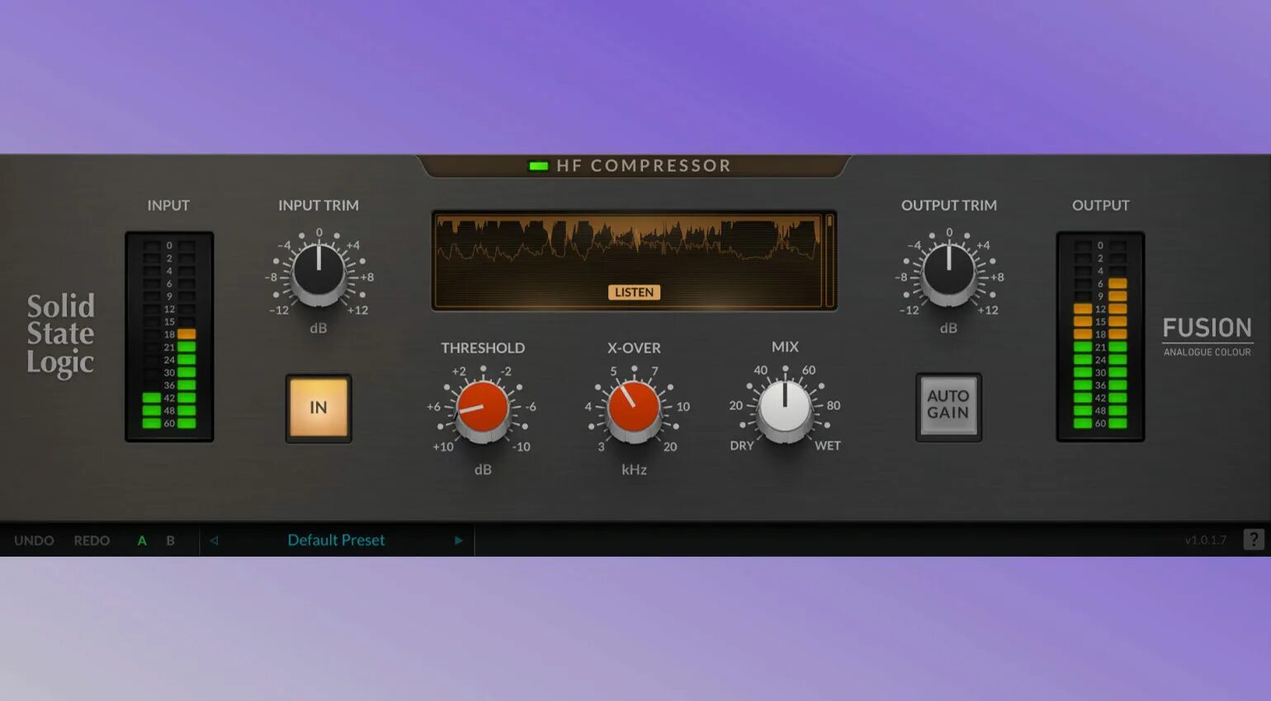Open the help question mark icon
Image resolution: width=1271 pixels, height=701 pixels.
tap(1254, 539)
